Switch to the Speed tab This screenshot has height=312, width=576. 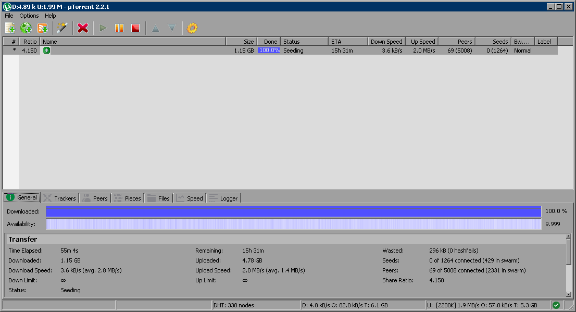click(190, 198)
